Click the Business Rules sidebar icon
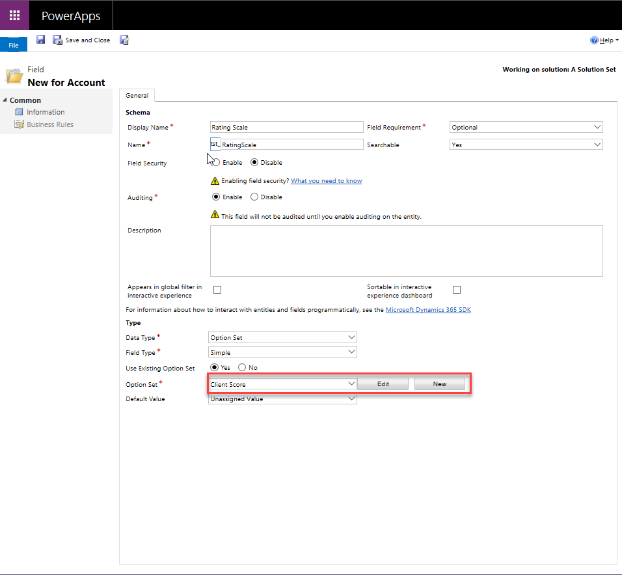Viewport: 622px width, 575px height. click(x=19, y=124)
